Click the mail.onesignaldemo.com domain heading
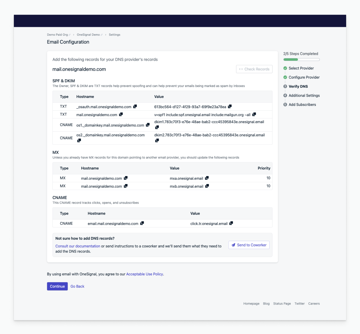The height and width of the screenshot is (334, 360). pyautogui.click(x=79, y=69)
